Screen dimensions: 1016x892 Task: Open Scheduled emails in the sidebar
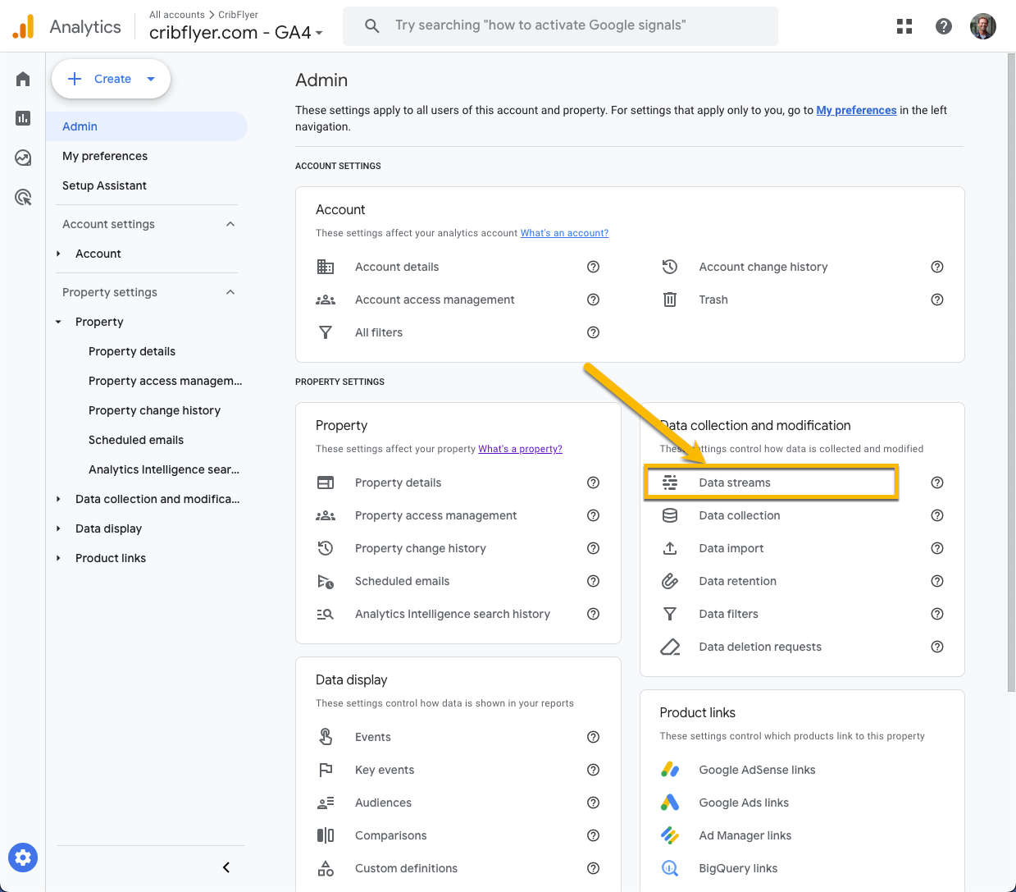click(136, 440)
